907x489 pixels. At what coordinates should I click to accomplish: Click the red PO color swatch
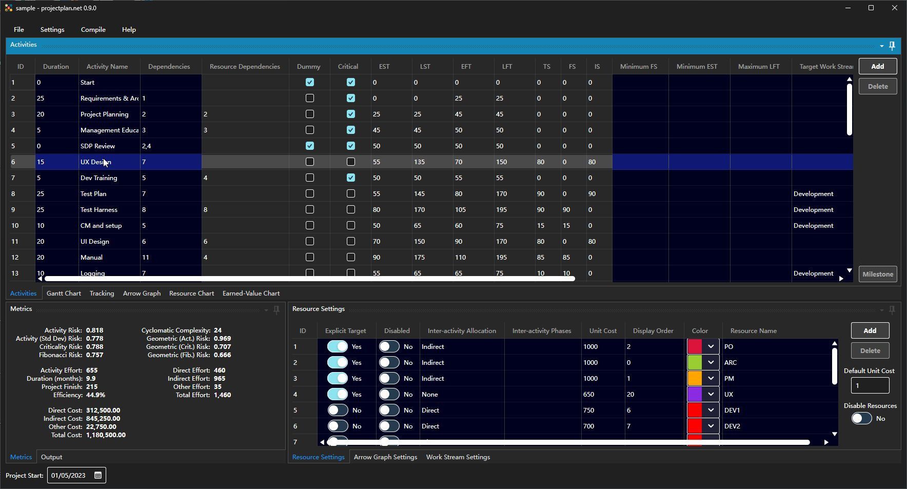(x=695, y=346)
